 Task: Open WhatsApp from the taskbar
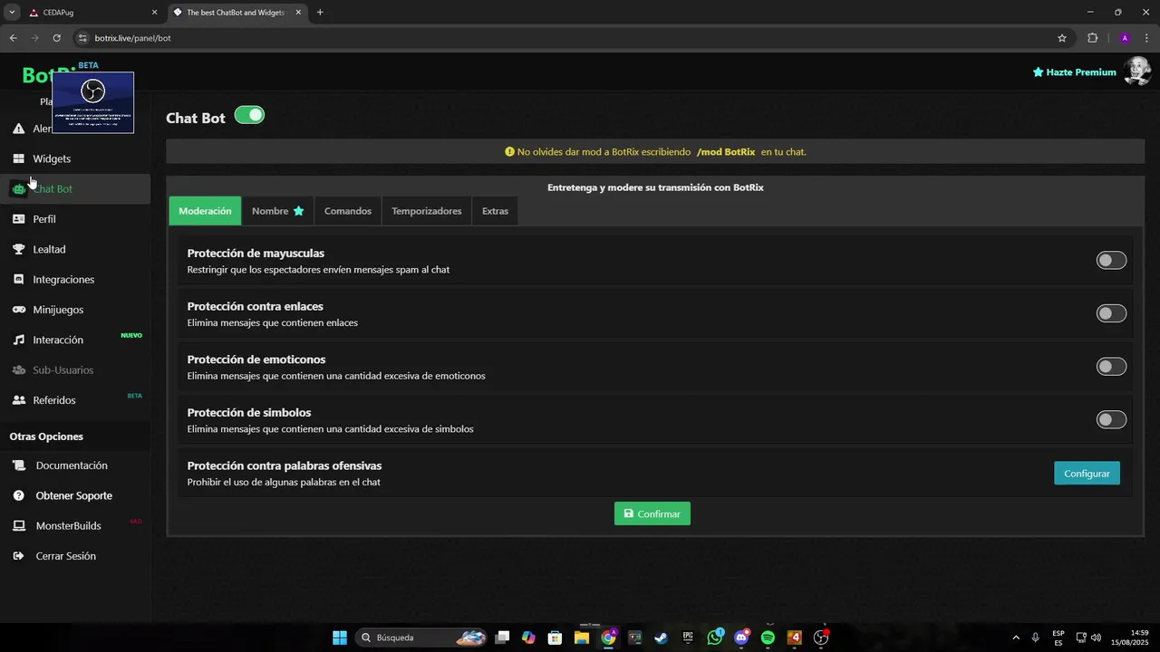tap(715, 638)
